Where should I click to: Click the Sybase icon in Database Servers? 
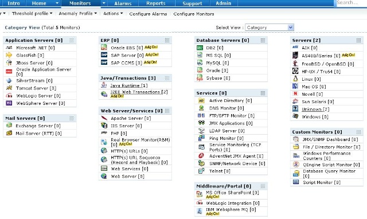tap(200, 77)
